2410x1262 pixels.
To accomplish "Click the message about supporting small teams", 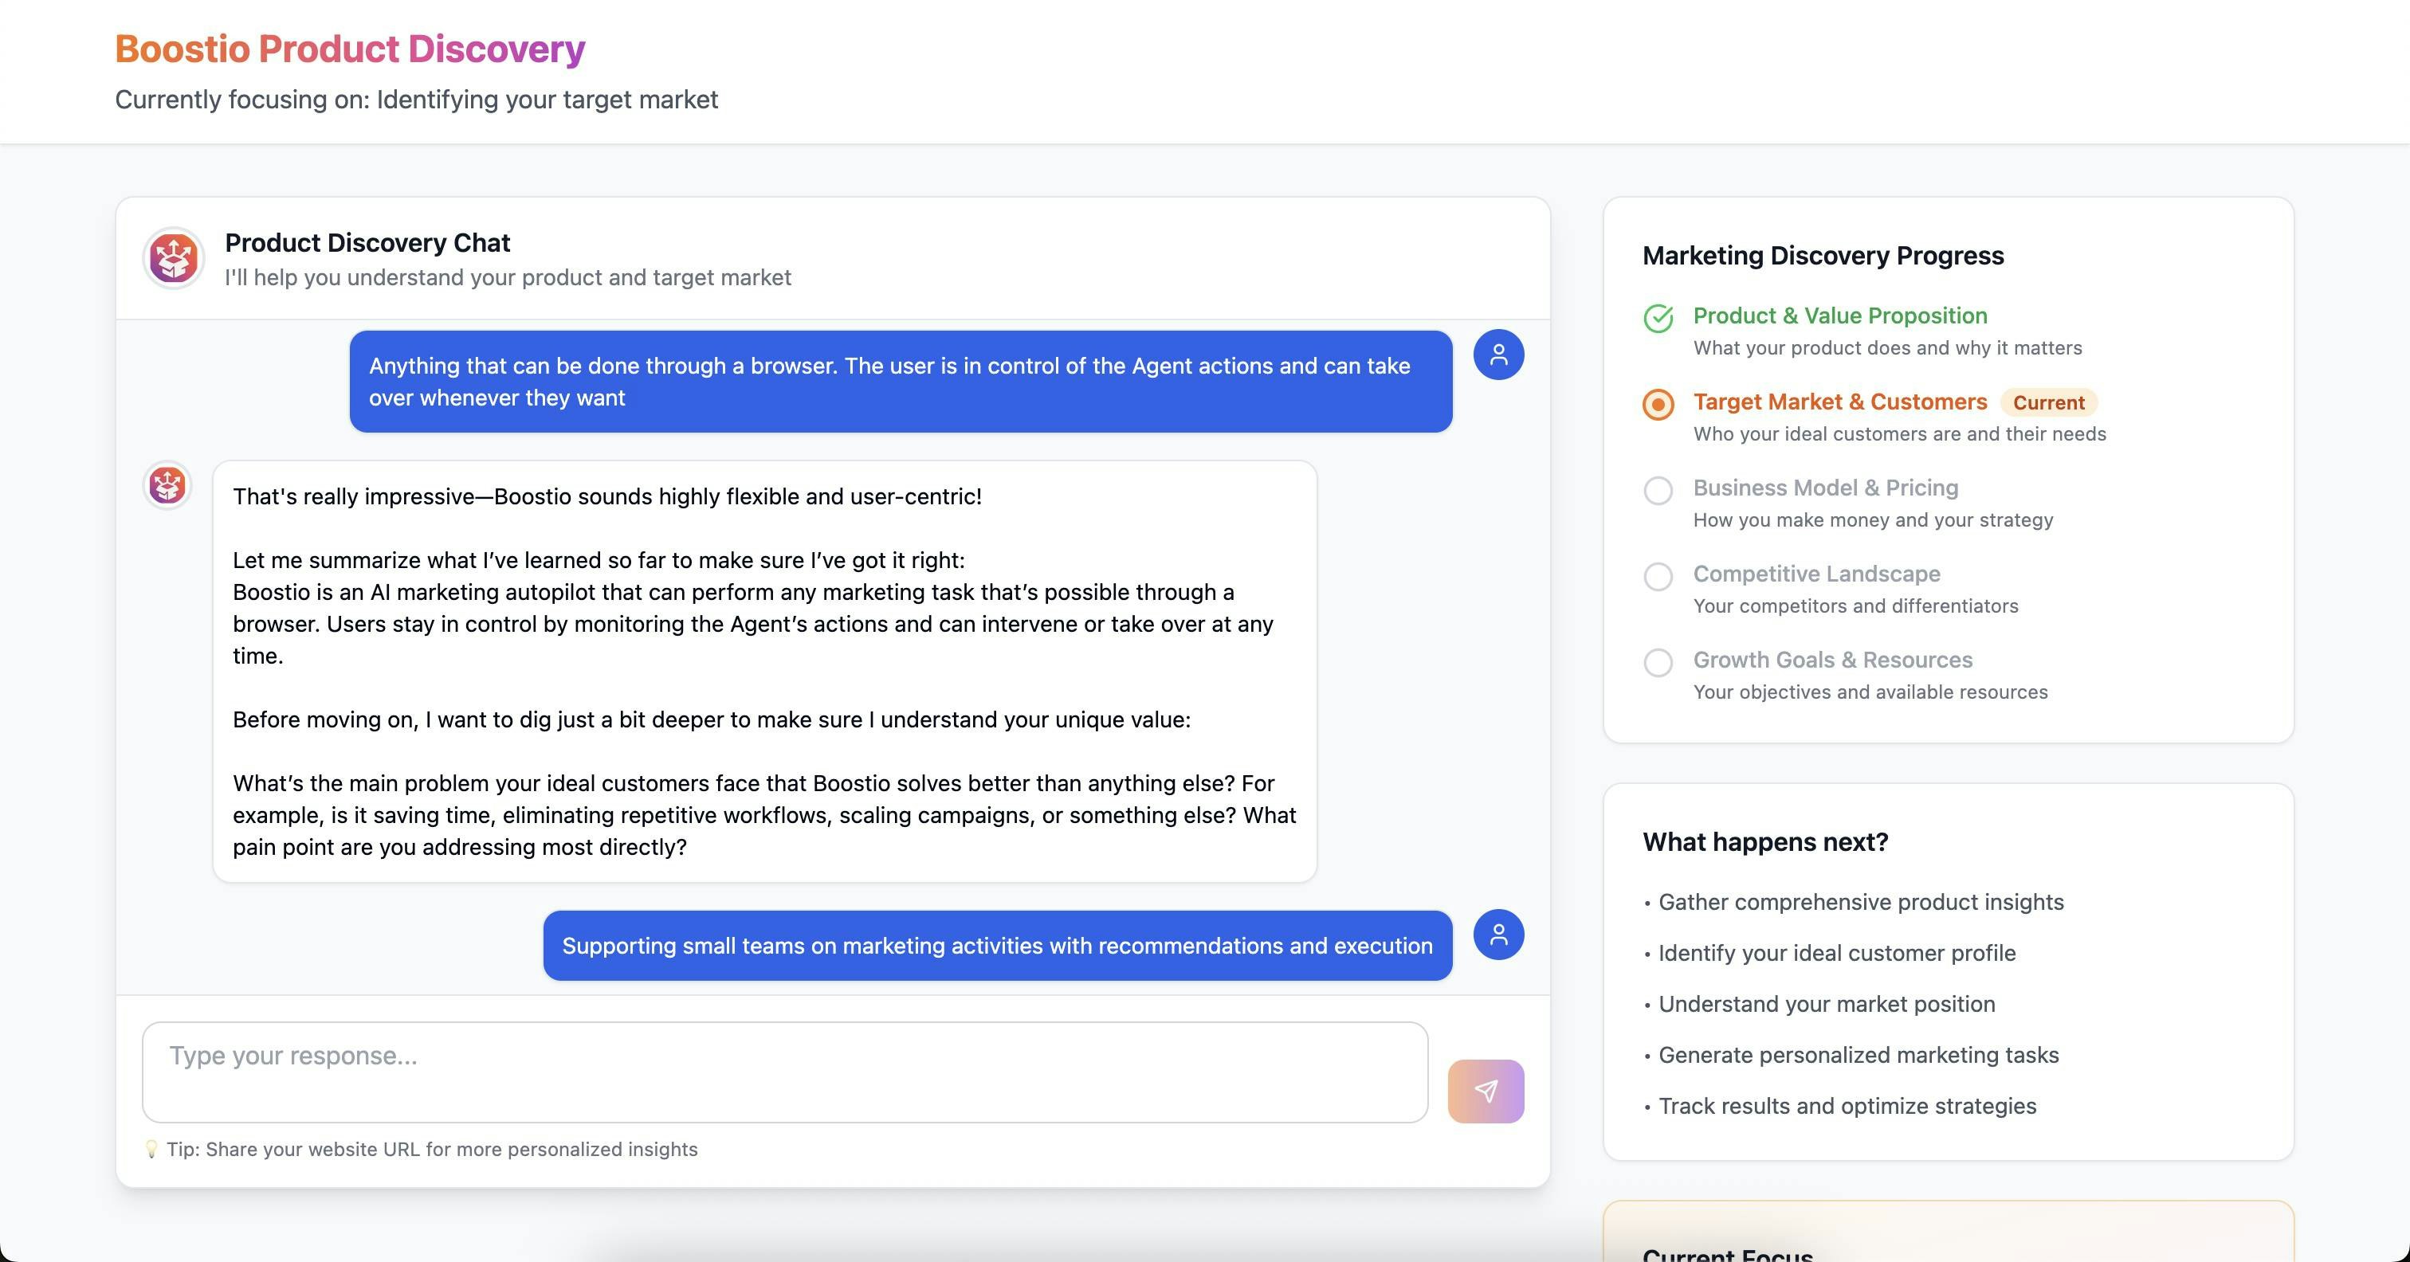I will tap(997, 946).
